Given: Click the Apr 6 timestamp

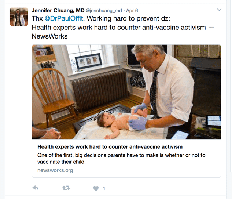Looking at the screenshot, I should 132,11.
